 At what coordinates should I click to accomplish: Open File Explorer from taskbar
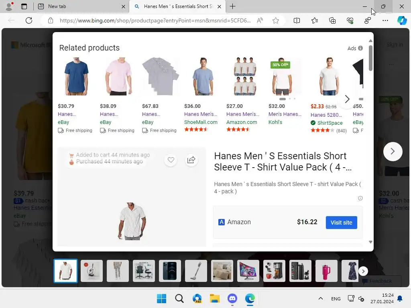pyautogui.click(x=215, y=298)
